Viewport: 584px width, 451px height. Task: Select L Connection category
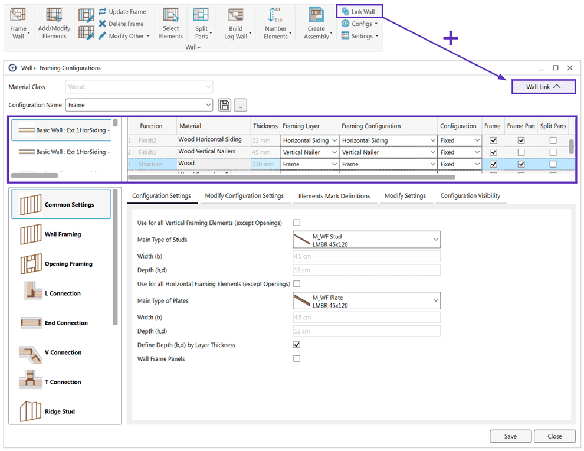[61, 293]
